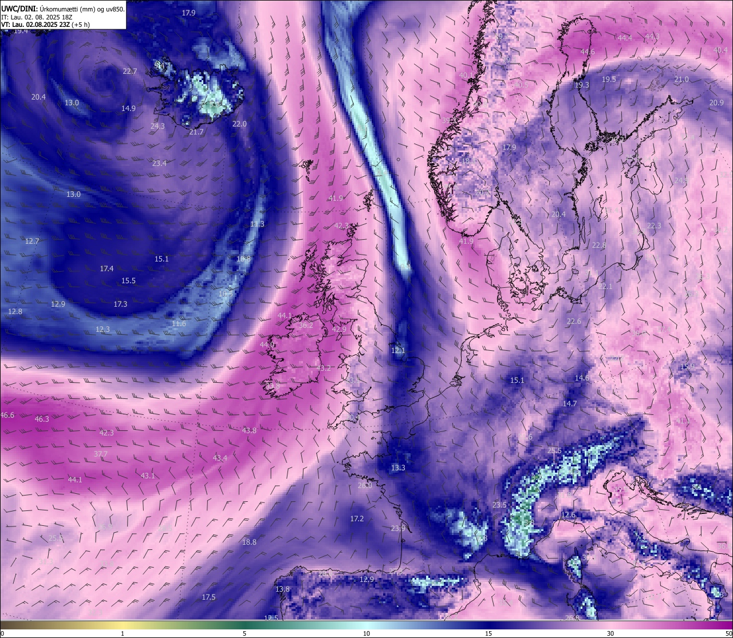
Task: Click the 22.1 value label
Action: pos(605,287)
